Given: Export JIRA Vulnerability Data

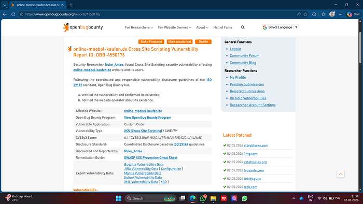Looking at the screenshot, I should tap(141, 169).
